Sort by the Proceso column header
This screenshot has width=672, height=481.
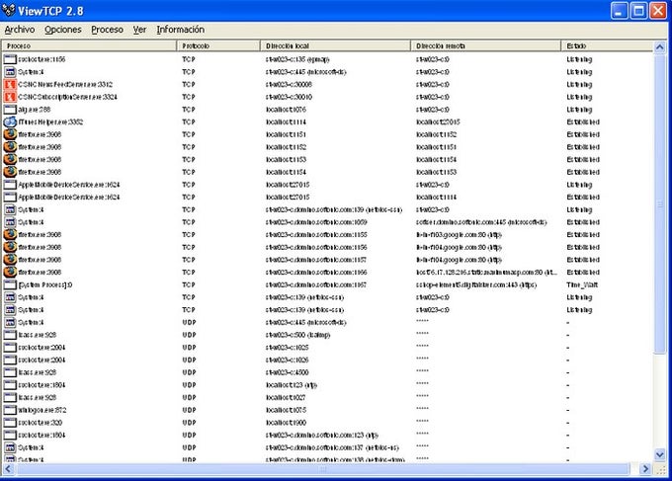pos(89,45)
